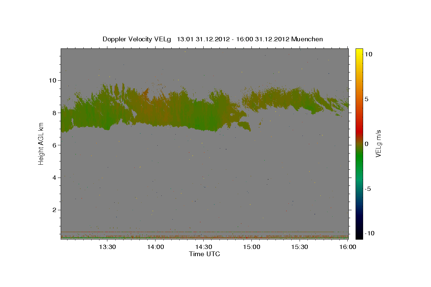This screenshot has height=287, width=431.
Task: Click the '15:30' time tick label
Action: click(300, 247)
